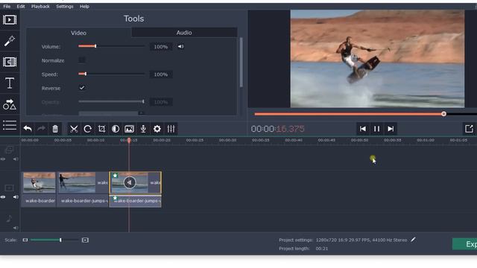This screenshot has height=268, width=477.
Task: Rotate the selected clip
Action: point(88,129)
